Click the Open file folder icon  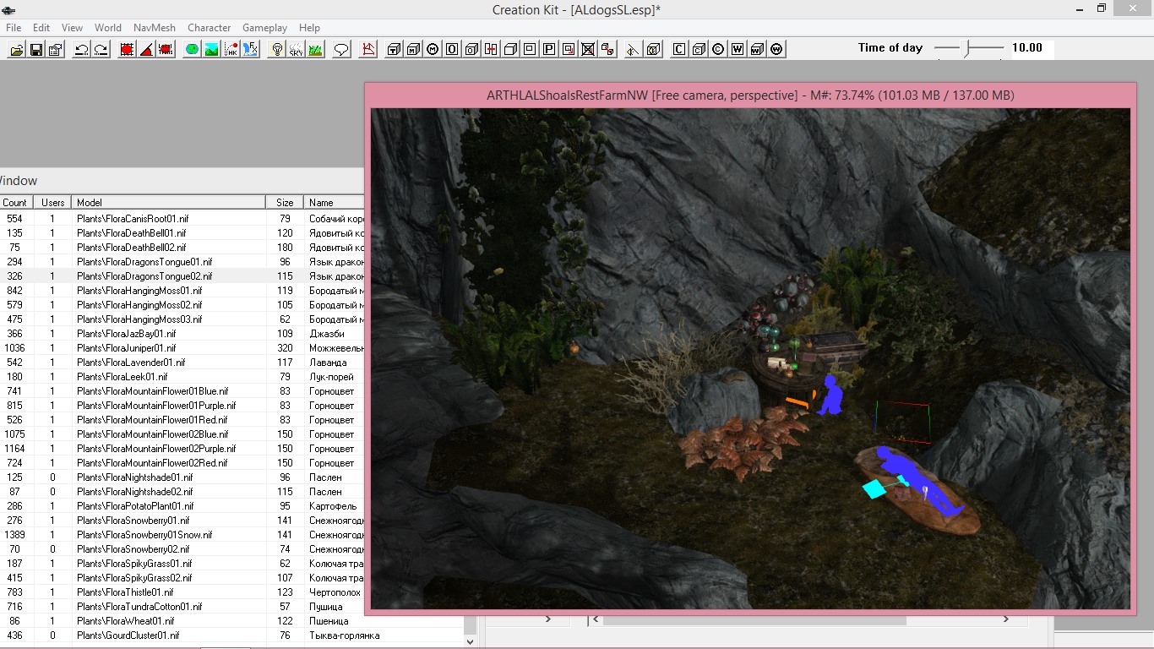coord(17,50)
